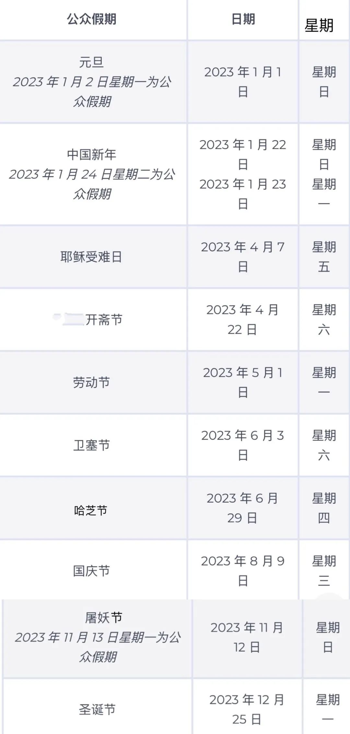
Task: Select the 哈芝节 holiday name
Action: coord(91,511)
